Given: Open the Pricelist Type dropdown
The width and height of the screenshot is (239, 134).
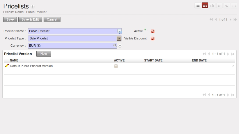Looking at the screenshot, I should [x=119, y=38].
